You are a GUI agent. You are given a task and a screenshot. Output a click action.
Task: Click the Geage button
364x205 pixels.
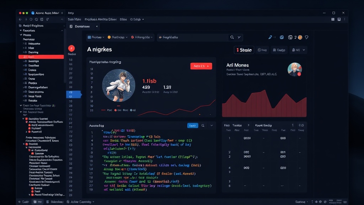tap(279, 50)
